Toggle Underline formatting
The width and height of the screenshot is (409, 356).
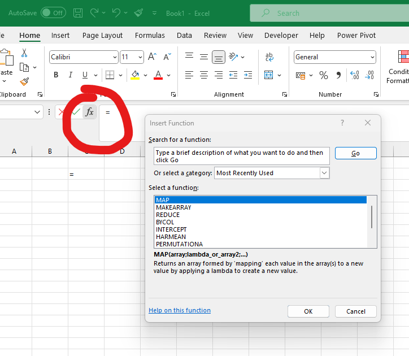(x=85, y=75)
